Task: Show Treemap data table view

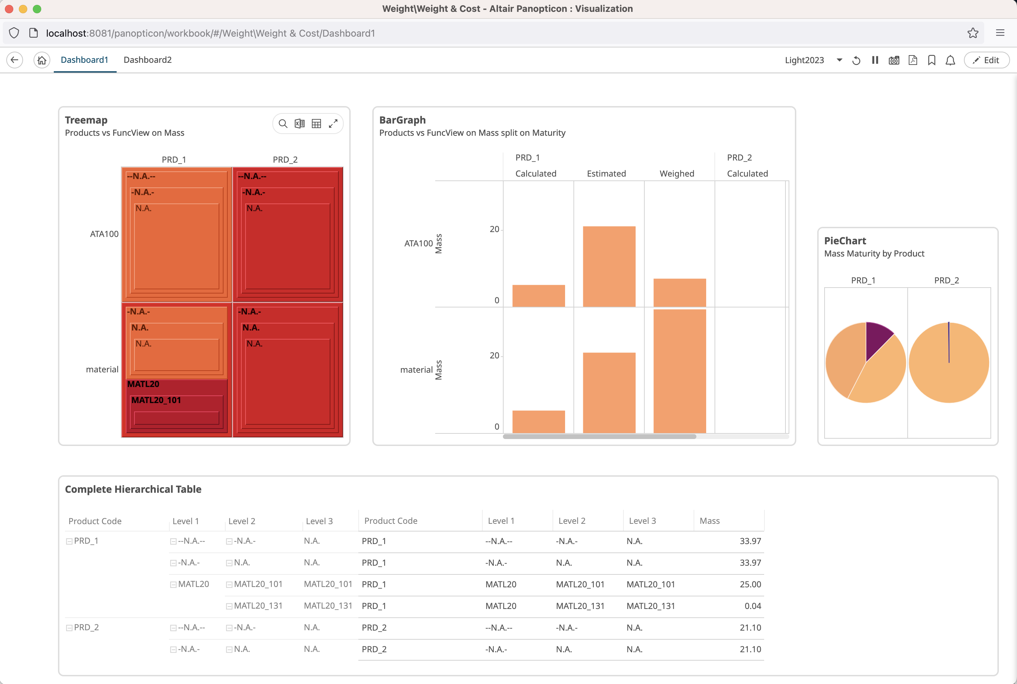Action: (x=316, y=124)
